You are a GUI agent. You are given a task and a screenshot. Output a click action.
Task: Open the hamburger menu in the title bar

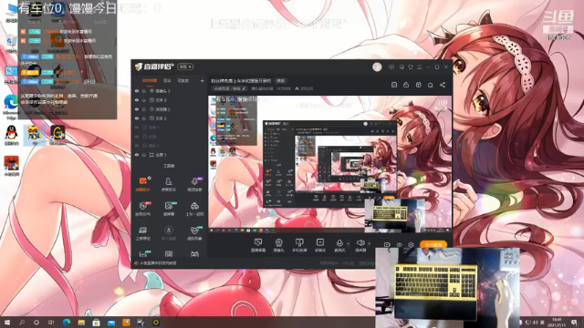pyautogui.click(x=420, y=67)
